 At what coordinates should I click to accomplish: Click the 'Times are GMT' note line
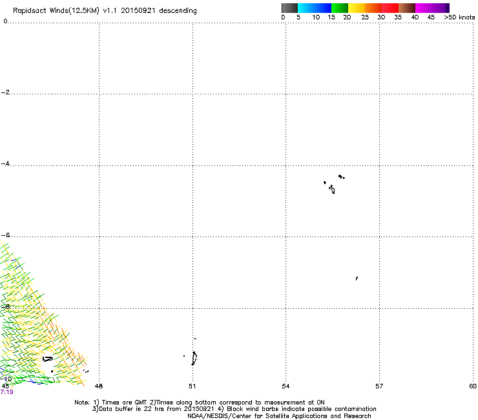(x=200, y=403)
